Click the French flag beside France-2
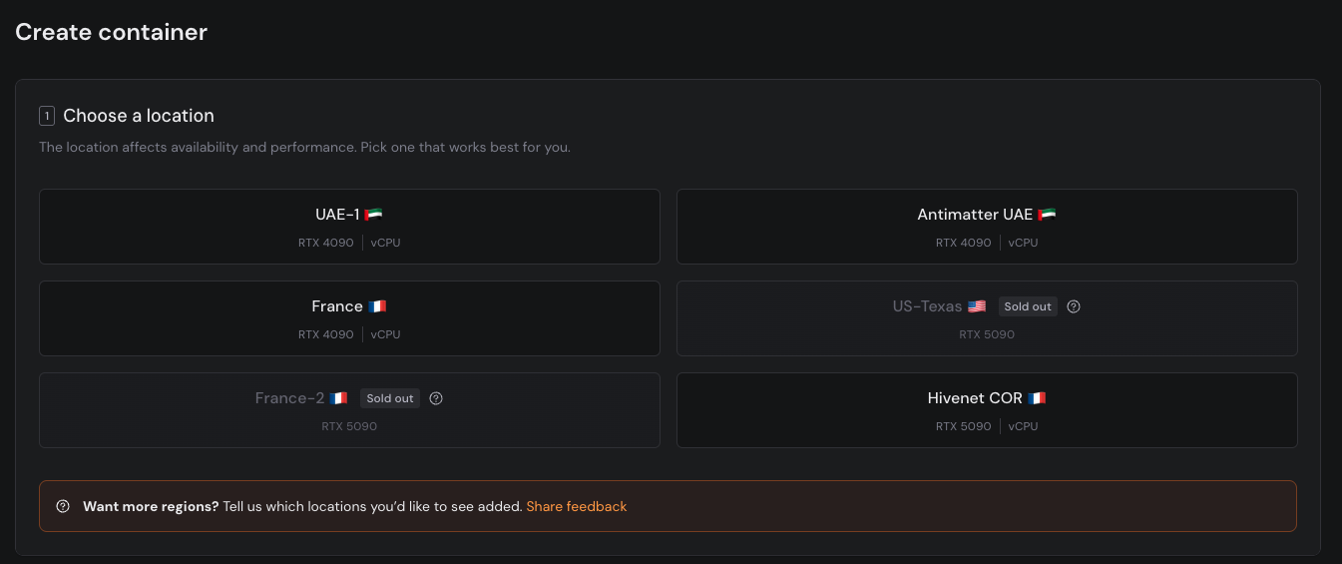Viewport: 1342px width, 564px height. click(x=338, y=398)
